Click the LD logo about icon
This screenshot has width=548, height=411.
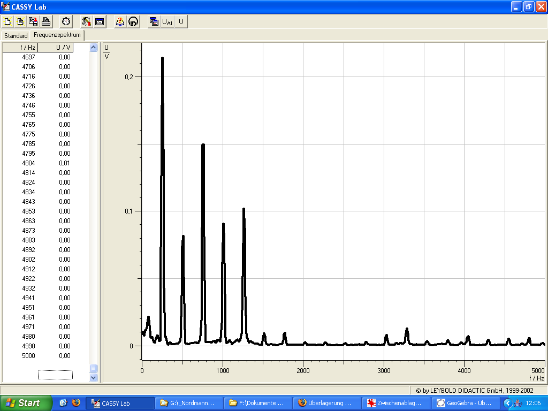click(133, 21)
